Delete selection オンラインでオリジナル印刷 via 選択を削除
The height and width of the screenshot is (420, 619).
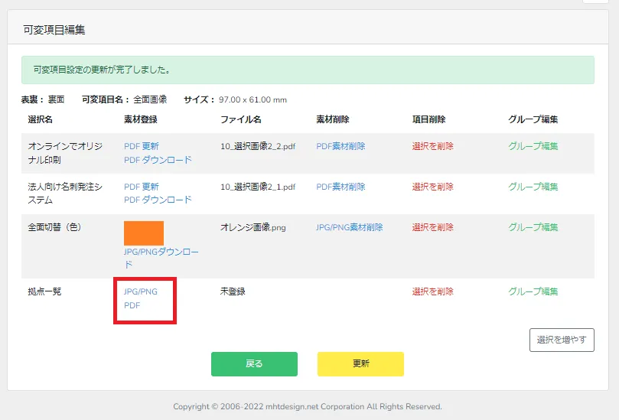pyautogui.click(x=432, y=146)
